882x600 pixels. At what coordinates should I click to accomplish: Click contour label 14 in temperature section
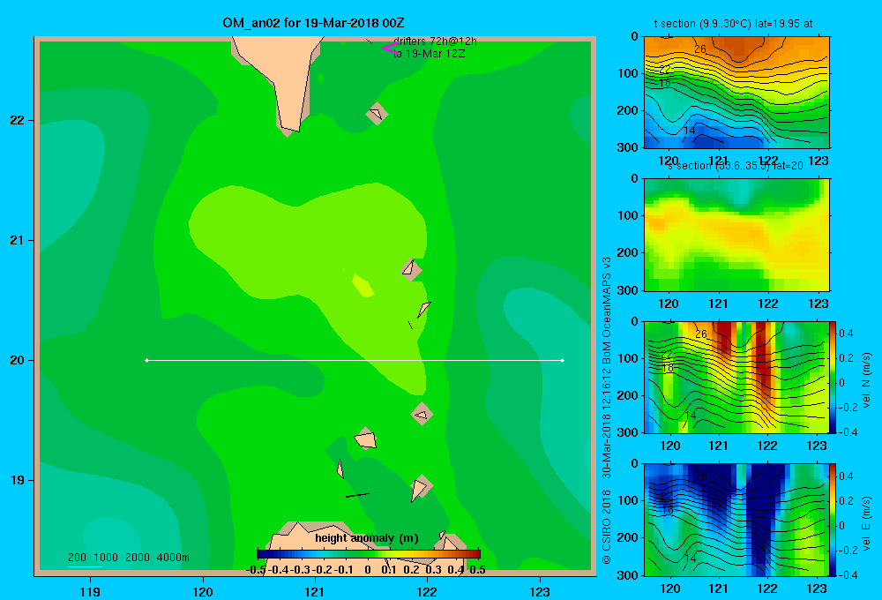(x=690, y=130)
